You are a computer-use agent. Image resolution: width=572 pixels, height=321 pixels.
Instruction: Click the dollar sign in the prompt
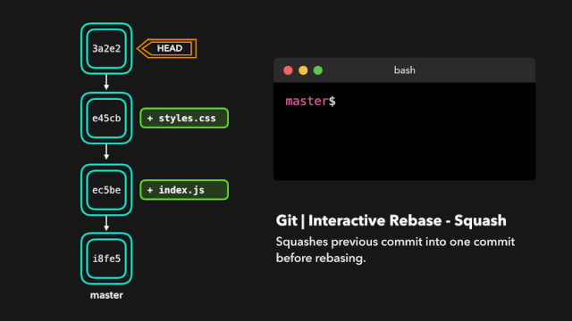(x=332, y=101)
